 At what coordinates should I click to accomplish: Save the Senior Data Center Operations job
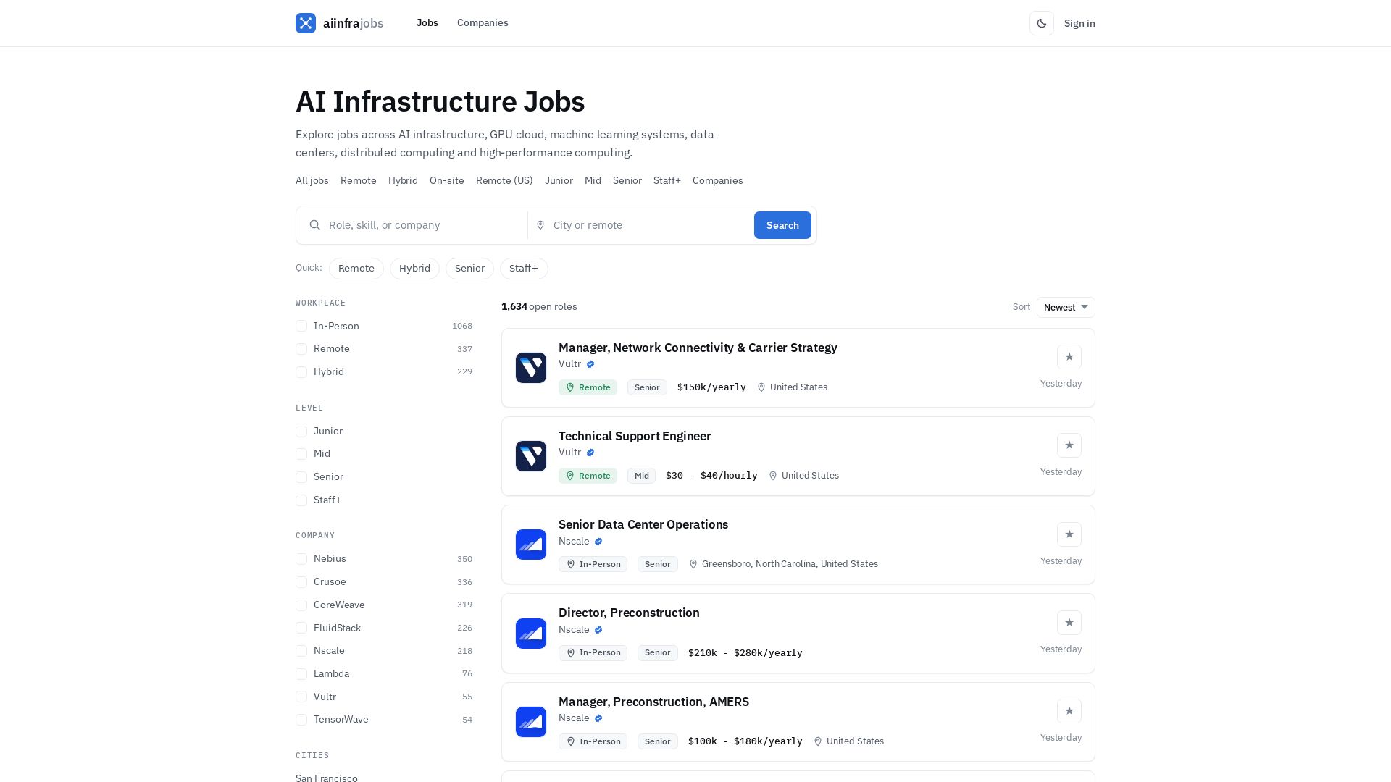(1069, 534)
